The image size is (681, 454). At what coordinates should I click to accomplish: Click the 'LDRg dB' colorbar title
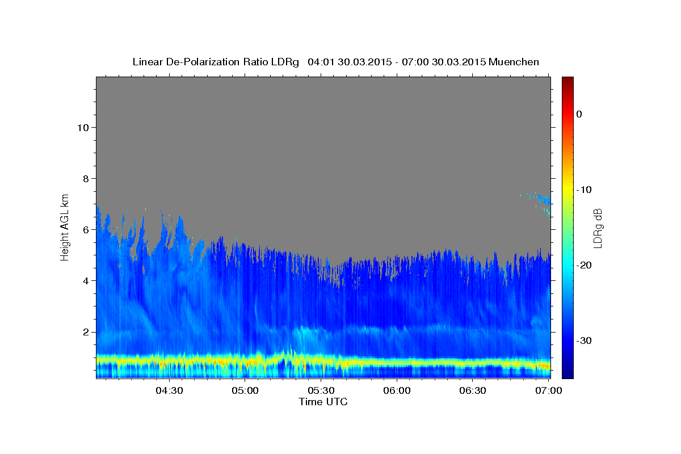point(598,227)
